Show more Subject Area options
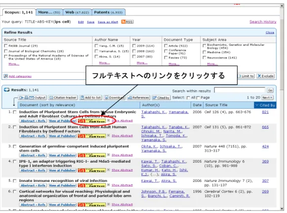The height and width of the screenshot is (213, 287). 212,64
